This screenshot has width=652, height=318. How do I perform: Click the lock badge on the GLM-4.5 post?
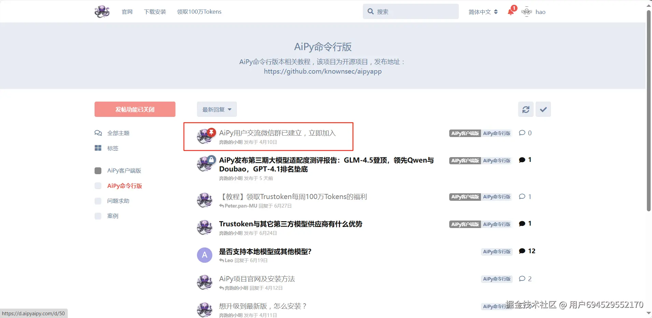point(211,160)
